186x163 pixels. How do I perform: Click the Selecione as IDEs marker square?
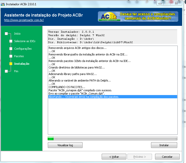(11, 41)
